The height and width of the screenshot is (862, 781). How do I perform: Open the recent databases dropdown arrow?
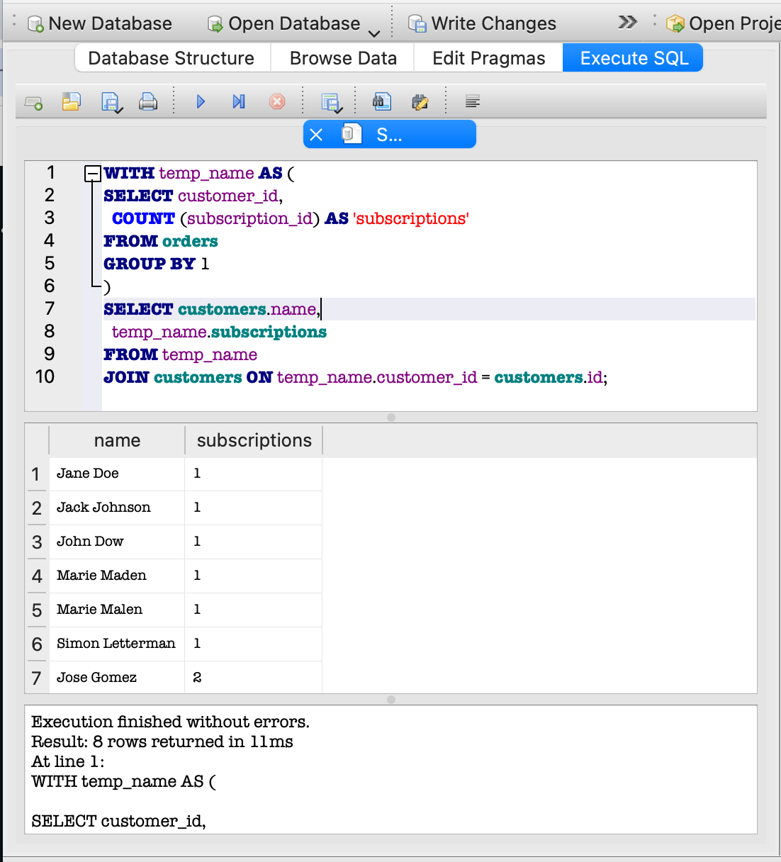click(374, 33)
